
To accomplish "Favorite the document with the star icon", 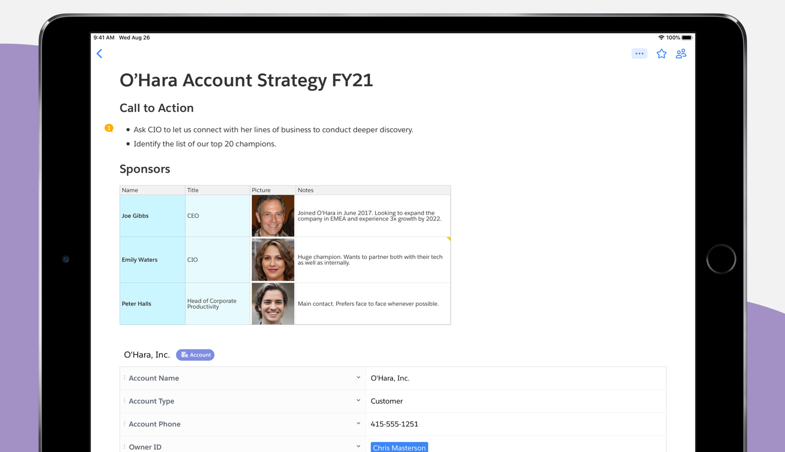I will [x=661, y=53].
